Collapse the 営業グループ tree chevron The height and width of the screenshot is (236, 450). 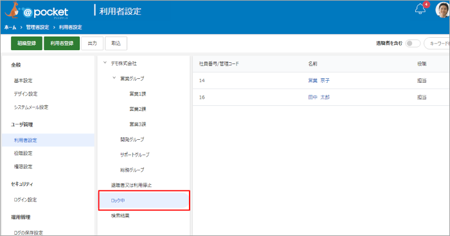114,78
